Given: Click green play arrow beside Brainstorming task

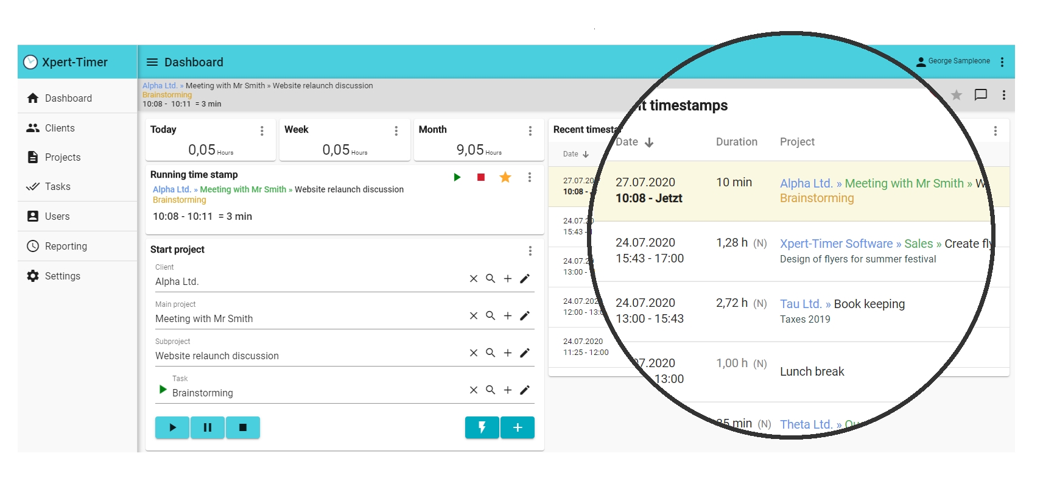Looking at the screenshot, I should (163, 390).
